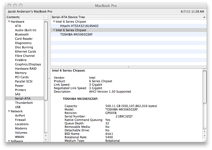Select Firewall under Network
This screenshot has width=212, height=150.
tap(20, 120)
